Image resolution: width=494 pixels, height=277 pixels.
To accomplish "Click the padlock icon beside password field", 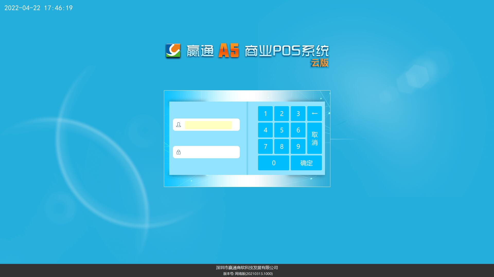I will [x=179, y=152].
